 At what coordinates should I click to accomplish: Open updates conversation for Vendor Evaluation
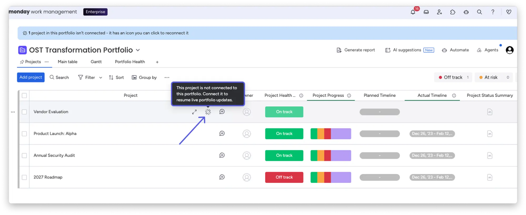[222, 112]
